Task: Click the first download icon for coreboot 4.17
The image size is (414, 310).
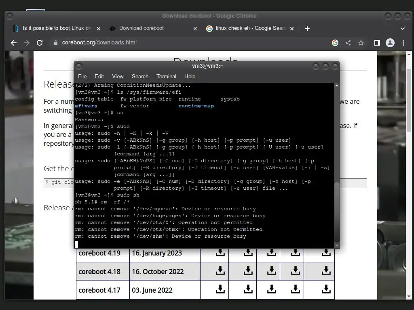Action: (x=220, y=289)
